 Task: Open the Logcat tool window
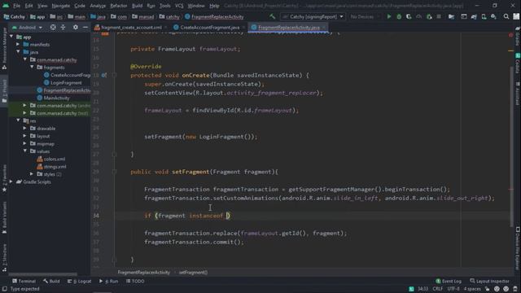80,281
